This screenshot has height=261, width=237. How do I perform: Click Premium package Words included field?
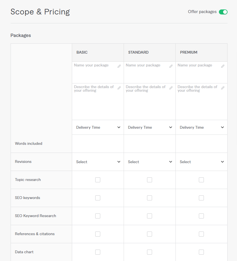coord(202,144)
